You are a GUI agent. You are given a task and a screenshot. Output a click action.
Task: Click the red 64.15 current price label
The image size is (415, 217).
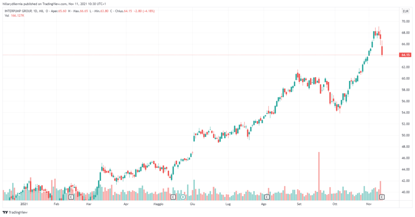click(405, 55)
